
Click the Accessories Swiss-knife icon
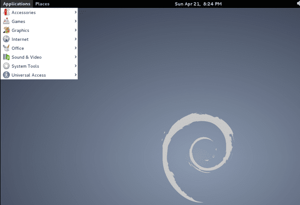click(6, 12)
